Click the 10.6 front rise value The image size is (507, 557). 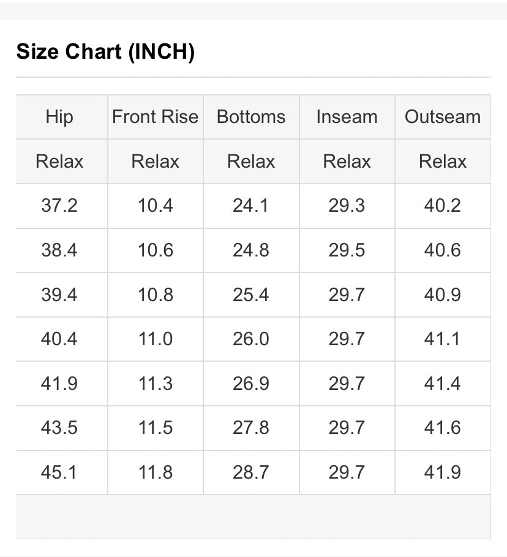click(x=156, y=250)
